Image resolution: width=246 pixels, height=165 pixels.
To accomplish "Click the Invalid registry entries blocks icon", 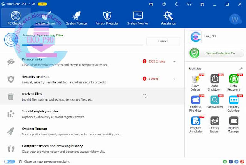I will [11, 114].
